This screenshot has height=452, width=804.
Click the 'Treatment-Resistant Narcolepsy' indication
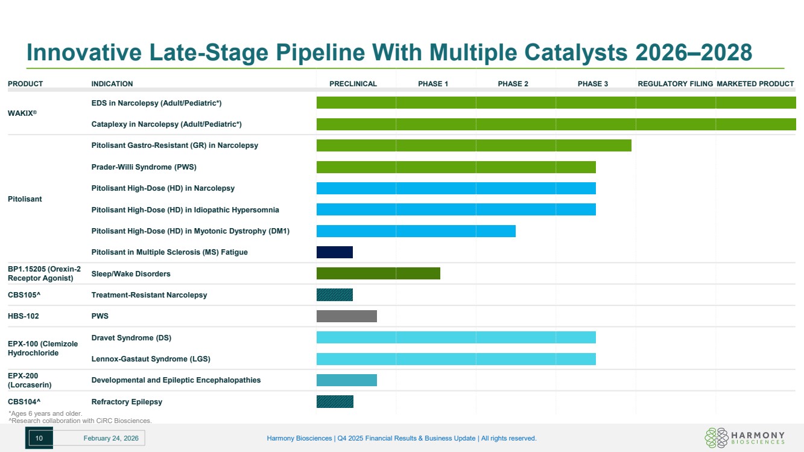(x=149, y=295)
